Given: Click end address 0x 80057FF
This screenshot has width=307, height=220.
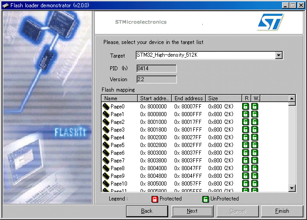Looking at the screenshot, I should (x=188, y=184).
